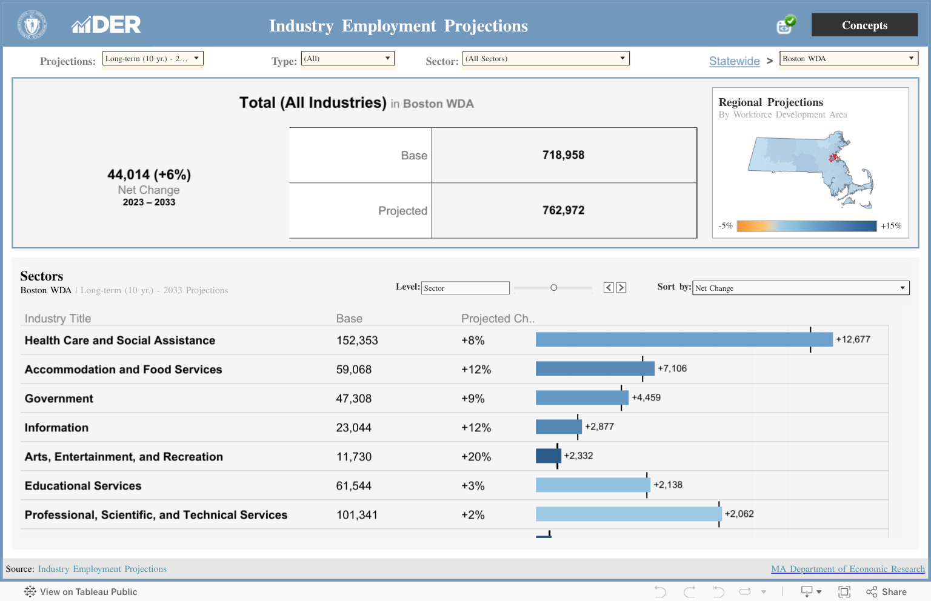Step level back with left arrow

(x=609, y=288)
